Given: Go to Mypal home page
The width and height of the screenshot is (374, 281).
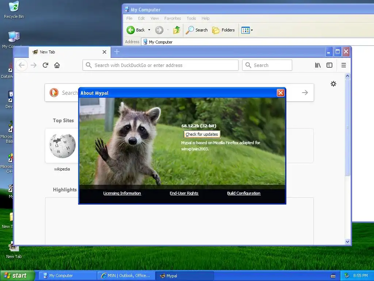Looking at the screenshot, I should click(57, 65).
